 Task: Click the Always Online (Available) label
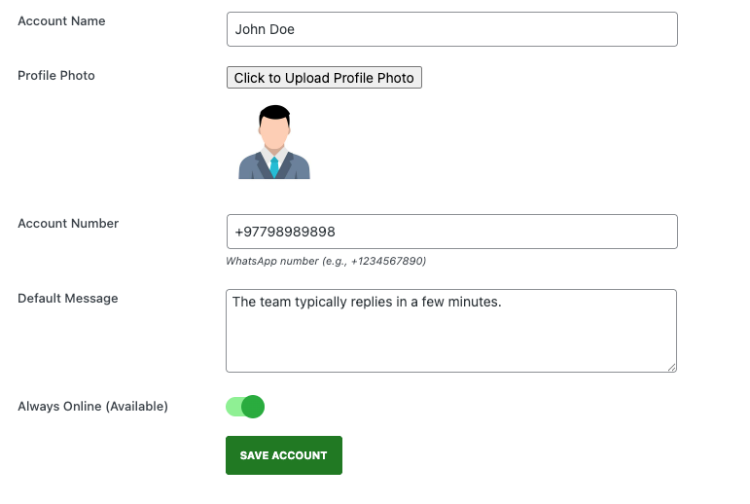(92, 407)
